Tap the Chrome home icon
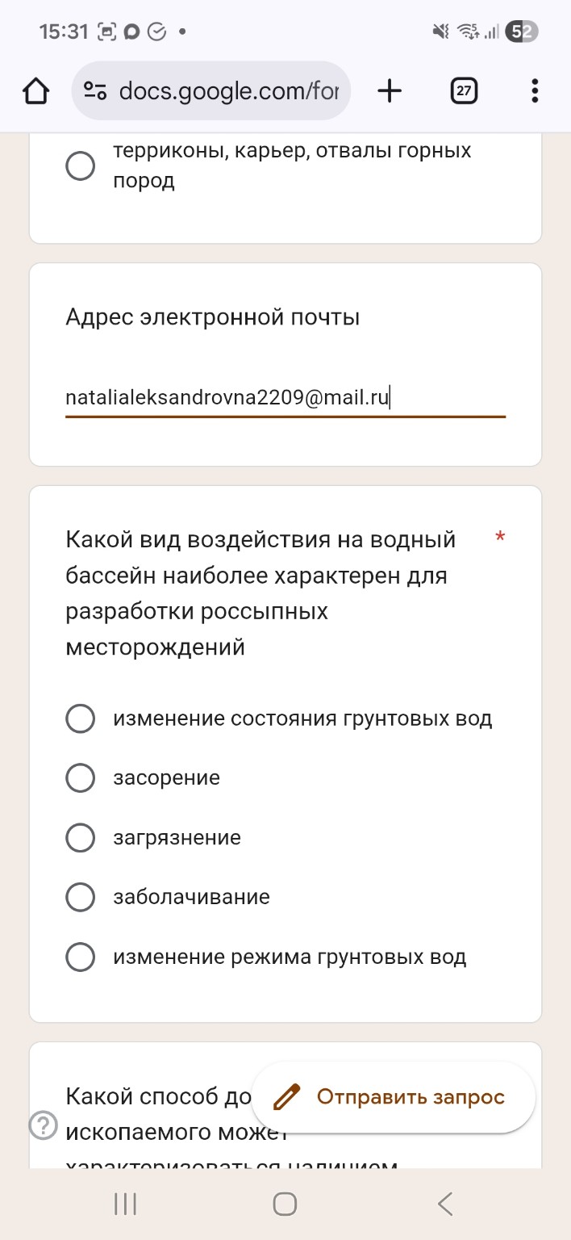The image size is (571, 1240). (35, 90)
